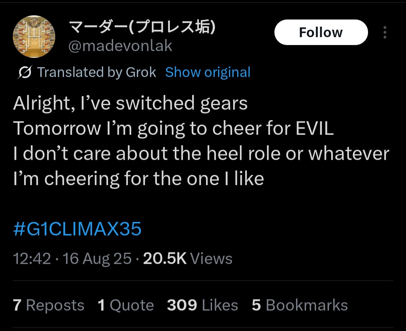The width and height of the screenshot is (406, 331).
Task: Click the 5 Bookmarks count
Action: click(300, 305)
